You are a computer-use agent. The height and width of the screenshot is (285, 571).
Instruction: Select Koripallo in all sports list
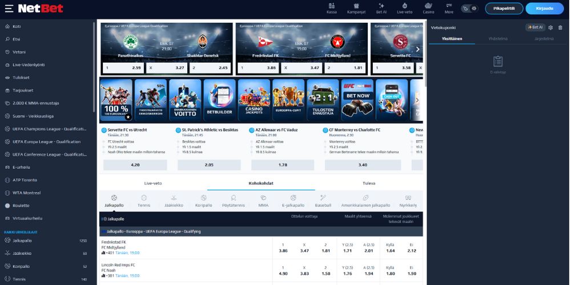47,266
